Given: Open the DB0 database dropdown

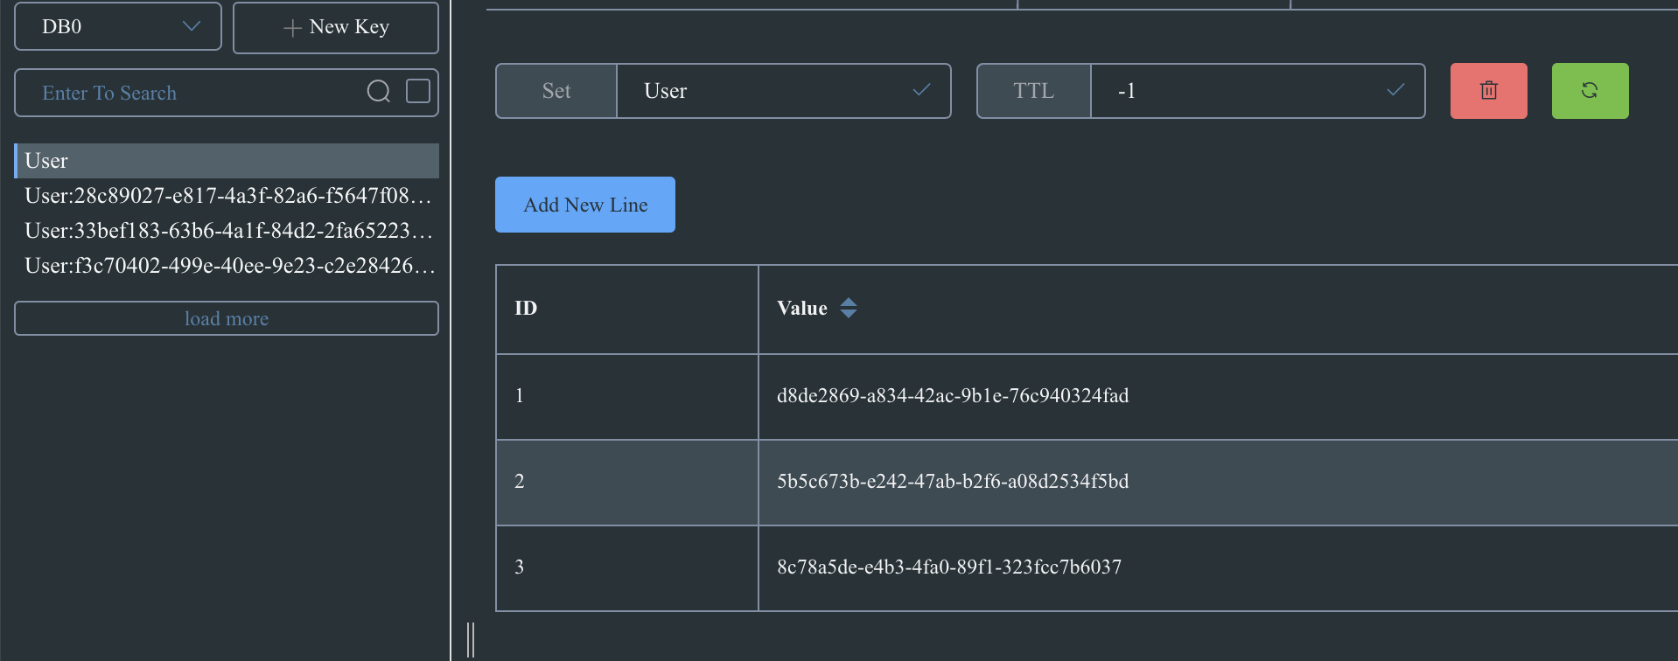Looking at the screenshot, I should [118, 27].
